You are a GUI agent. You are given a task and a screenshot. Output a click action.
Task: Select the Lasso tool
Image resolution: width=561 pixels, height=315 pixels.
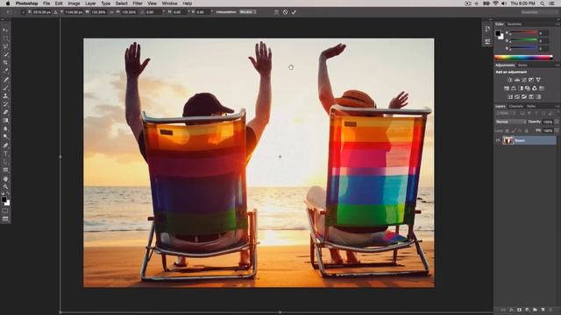[5, 46]
